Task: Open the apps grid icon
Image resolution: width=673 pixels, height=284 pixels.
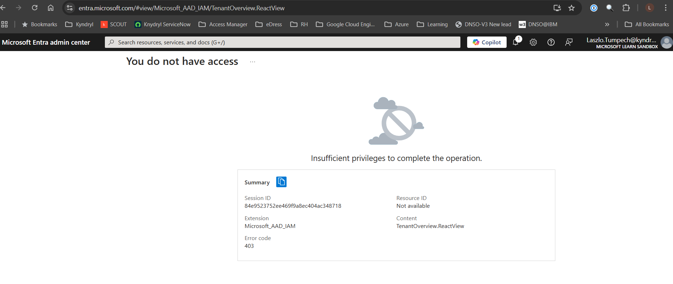Action: coord(4,24)
